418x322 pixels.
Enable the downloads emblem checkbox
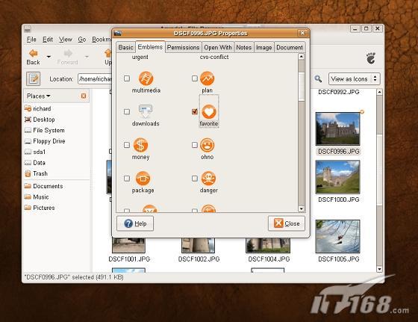coord(127,111)
